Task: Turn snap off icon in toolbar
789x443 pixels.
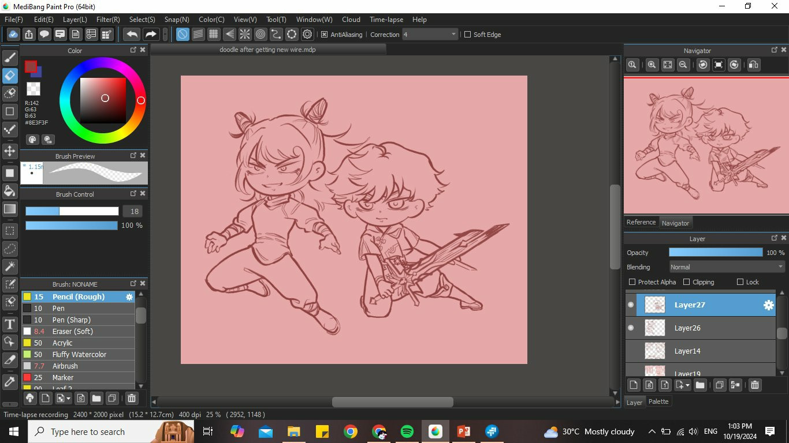Action: pyautogui.click(x=183, y=35)
